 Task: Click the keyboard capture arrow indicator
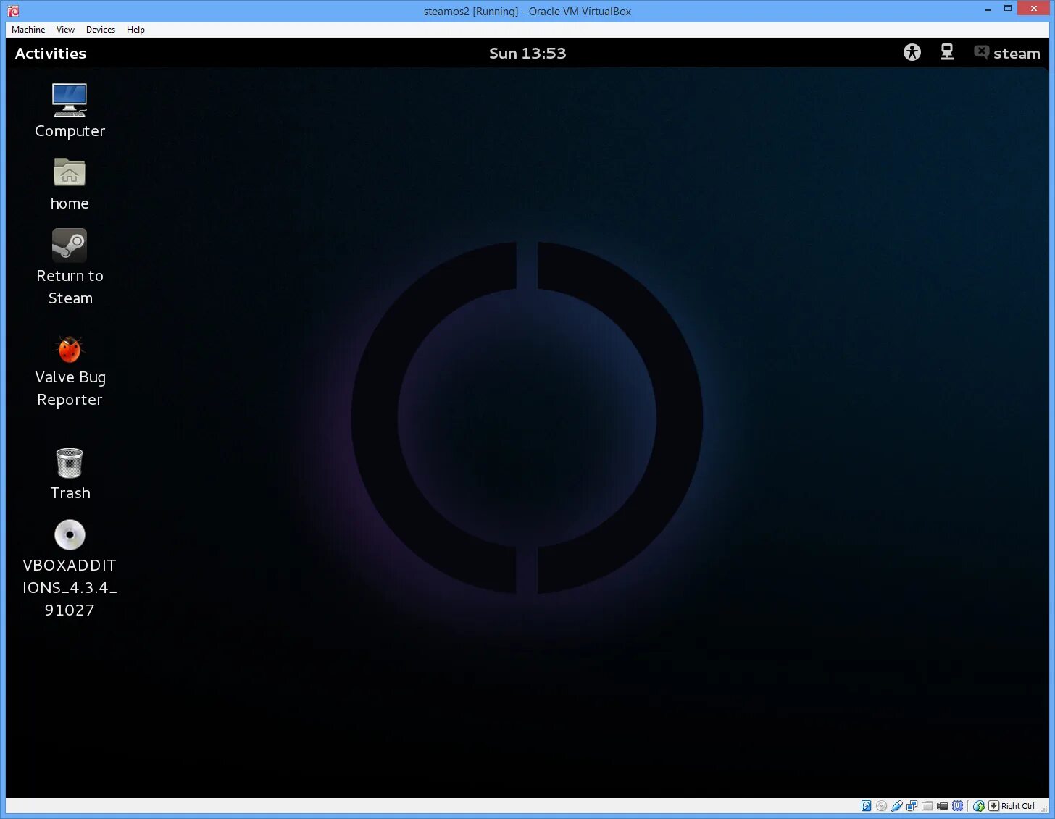[x=993, y=806]
